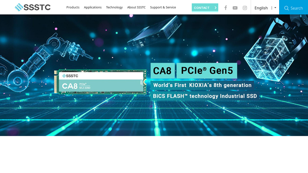The image size is (308, 173).
Task: Click the CA8 M.2 SSD product image
Action: click(x=101, y=82)
